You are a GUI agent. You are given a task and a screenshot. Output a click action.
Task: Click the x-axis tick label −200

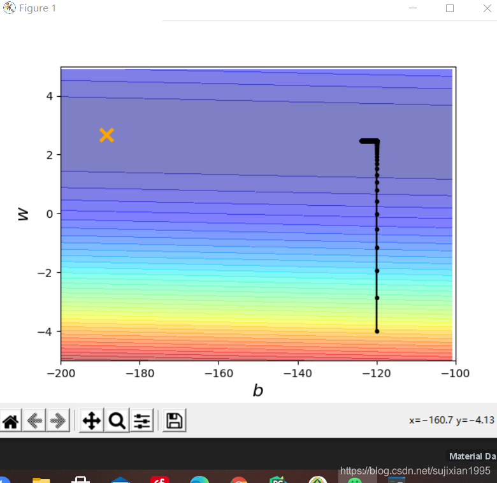point(61,373)
